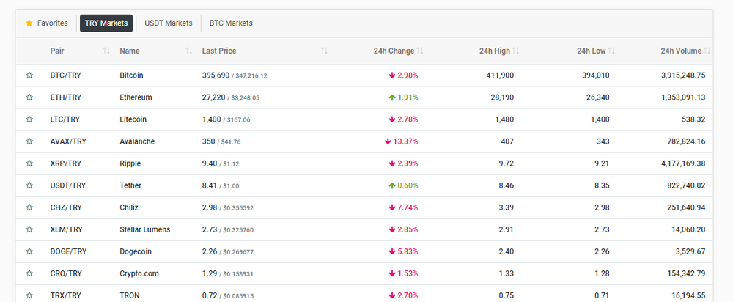Select the Bitcoin name cell
The height and width of the screenshot is (302, 733).
click(131, 75)
